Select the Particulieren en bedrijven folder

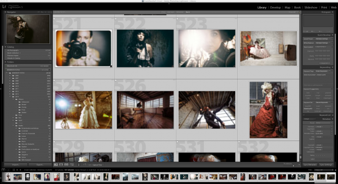click(30, 149)
